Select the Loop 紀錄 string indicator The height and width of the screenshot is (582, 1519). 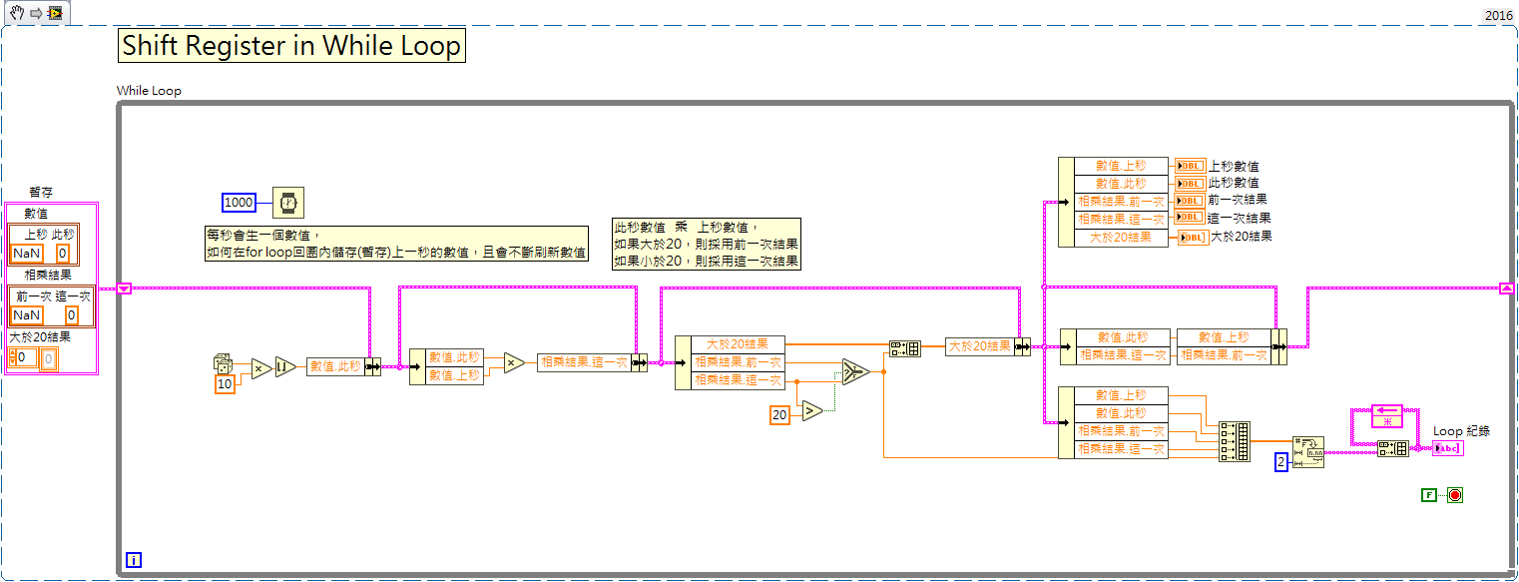(x=1449, y=448)
